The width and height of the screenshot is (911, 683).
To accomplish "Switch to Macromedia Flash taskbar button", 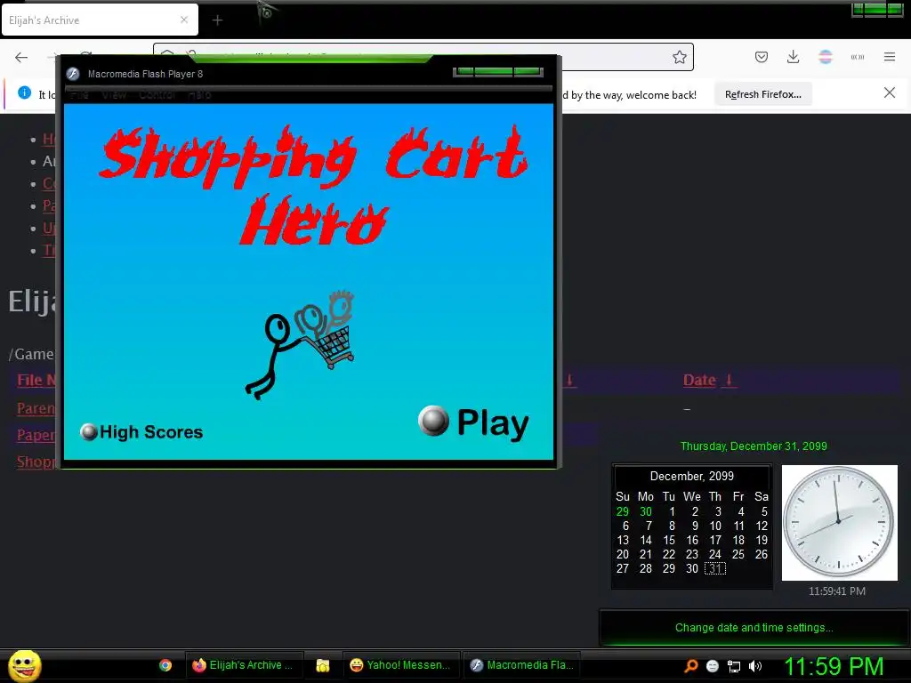I will tap(521, 665).
